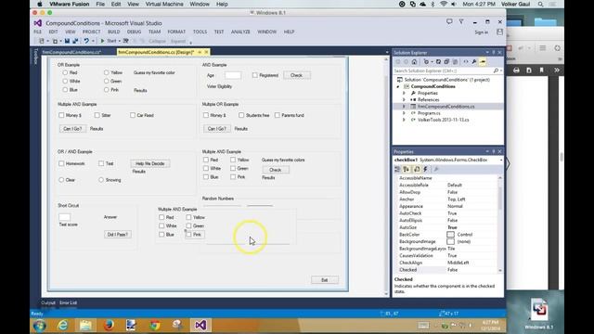Screen dimensions: 594x334
Task: Click the Save toolbar icon
Action: pyautogui.click(x=67, y=41)
